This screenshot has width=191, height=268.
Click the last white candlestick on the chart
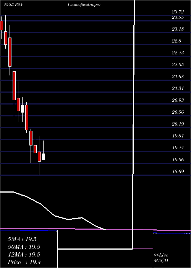44,157
